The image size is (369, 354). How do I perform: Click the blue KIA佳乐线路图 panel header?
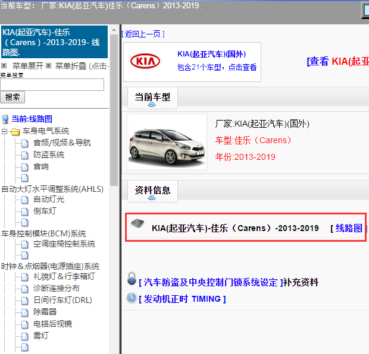[54, 42]
